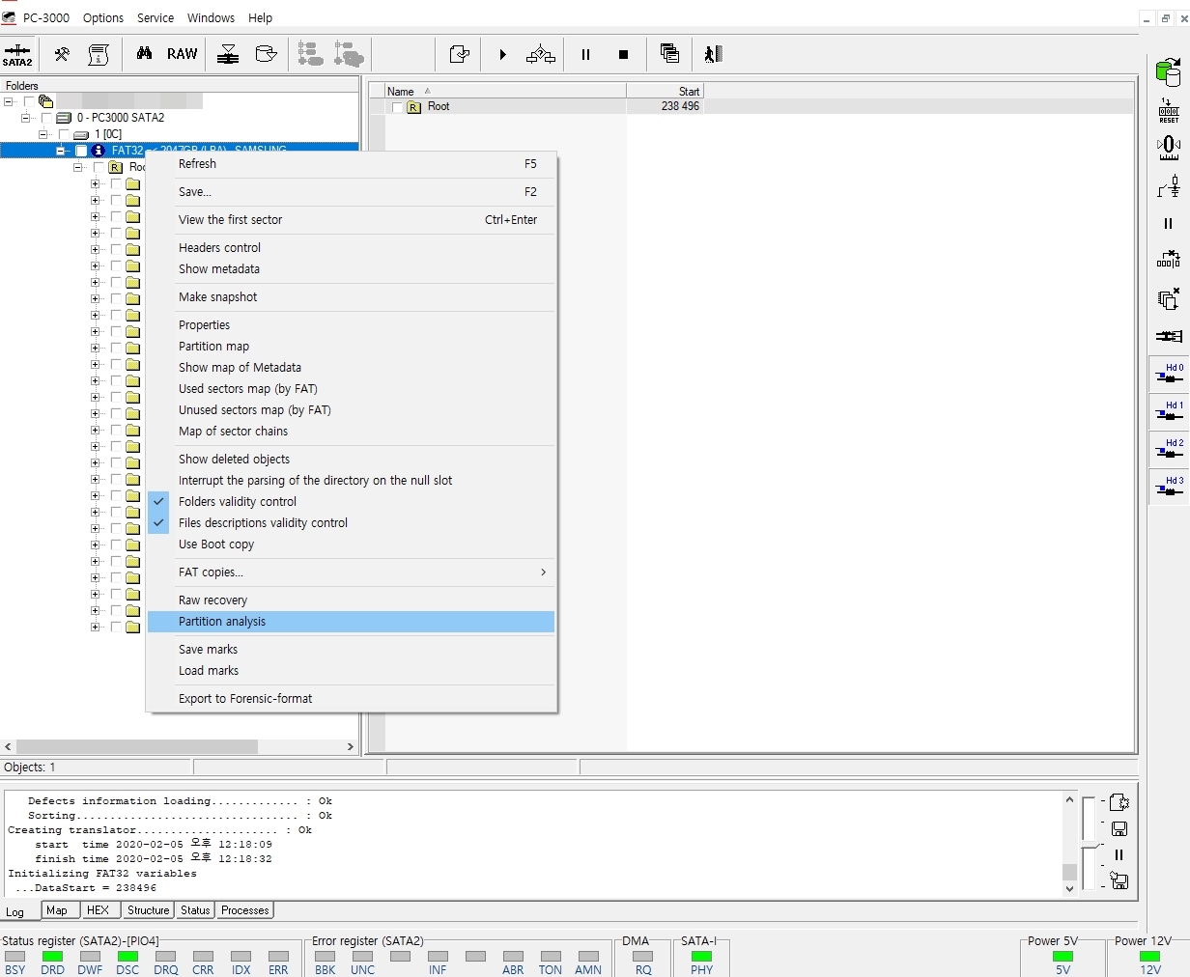Collapse the 0 - PC3000 SATA2 node
This screenshot has height=977, width=1190.
coord(26,118)
